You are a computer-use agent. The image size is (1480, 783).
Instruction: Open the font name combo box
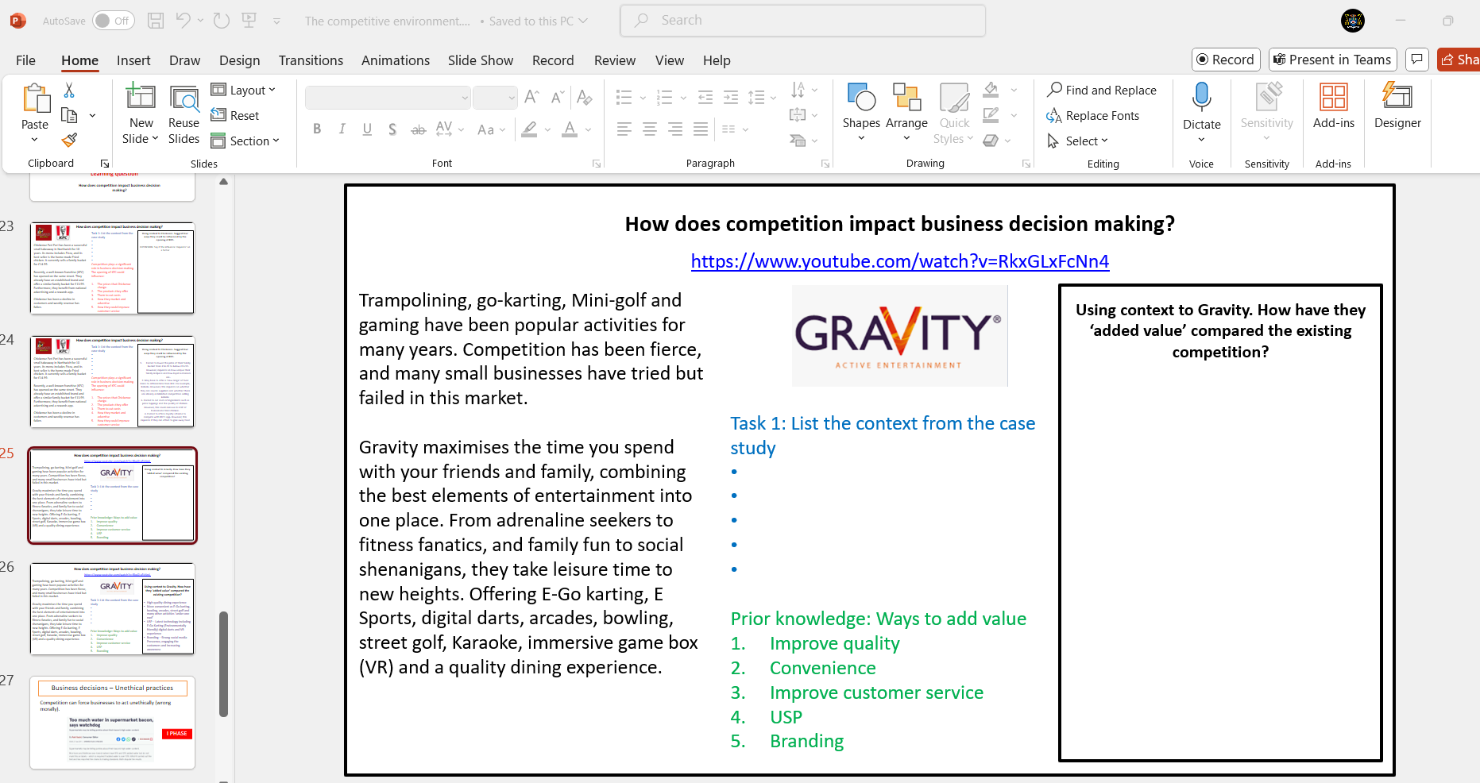tap(388, 98)
